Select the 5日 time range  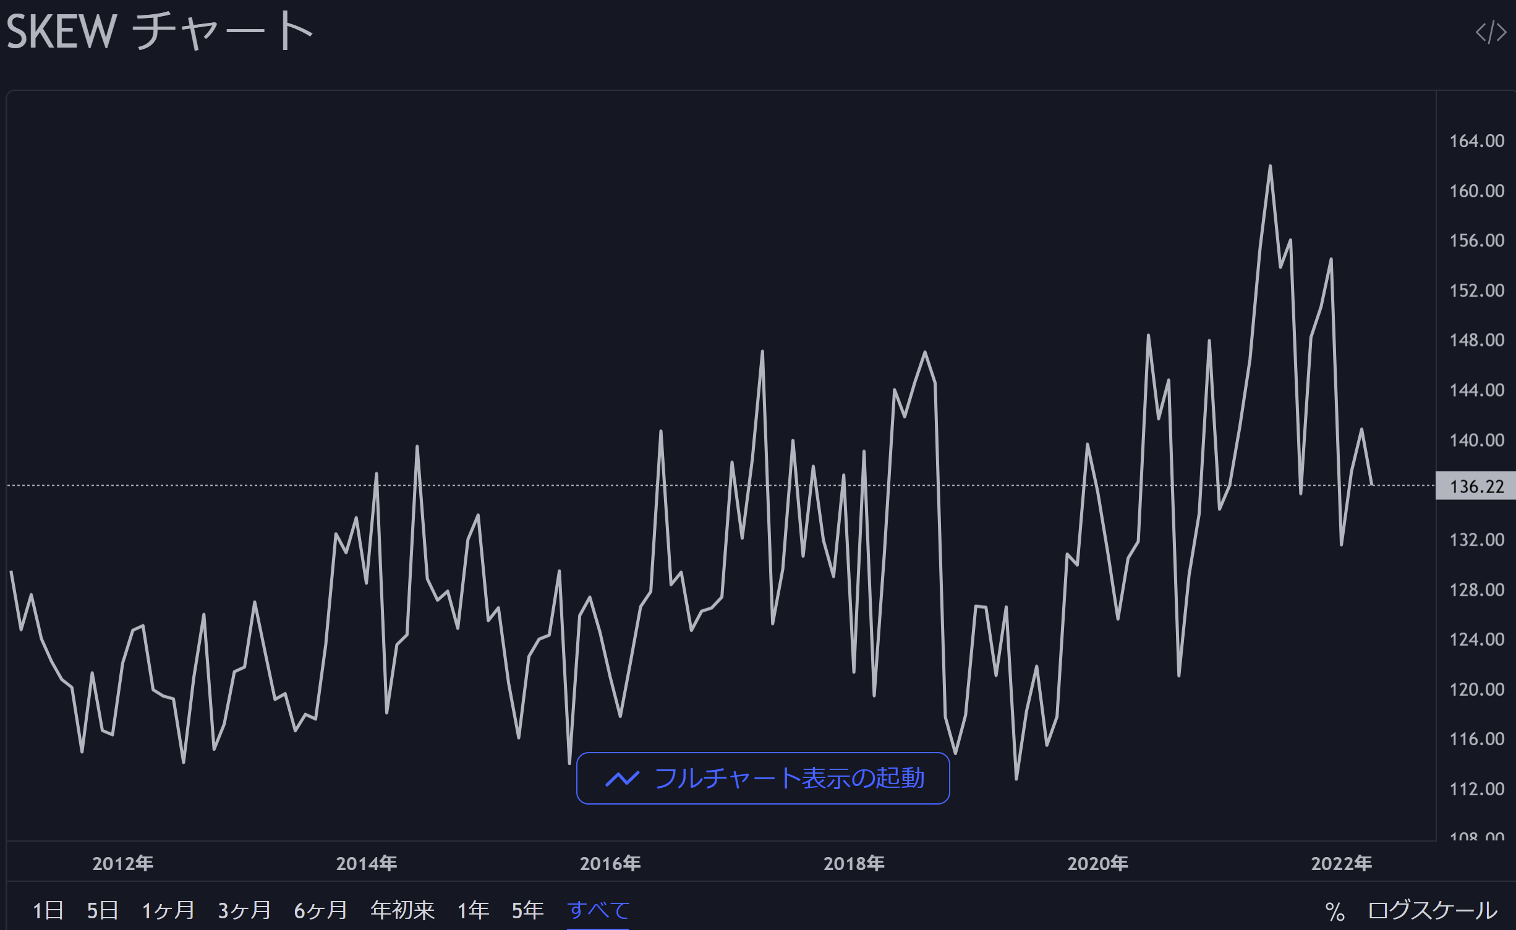point(102,910)
